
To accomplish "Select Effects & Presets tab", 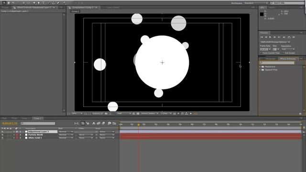I will coord(288,59).
